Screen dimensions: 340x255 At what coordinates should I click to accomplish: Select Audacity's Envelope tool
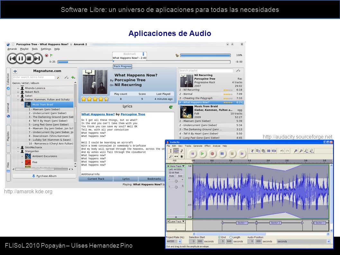click(x=176, y=151)
